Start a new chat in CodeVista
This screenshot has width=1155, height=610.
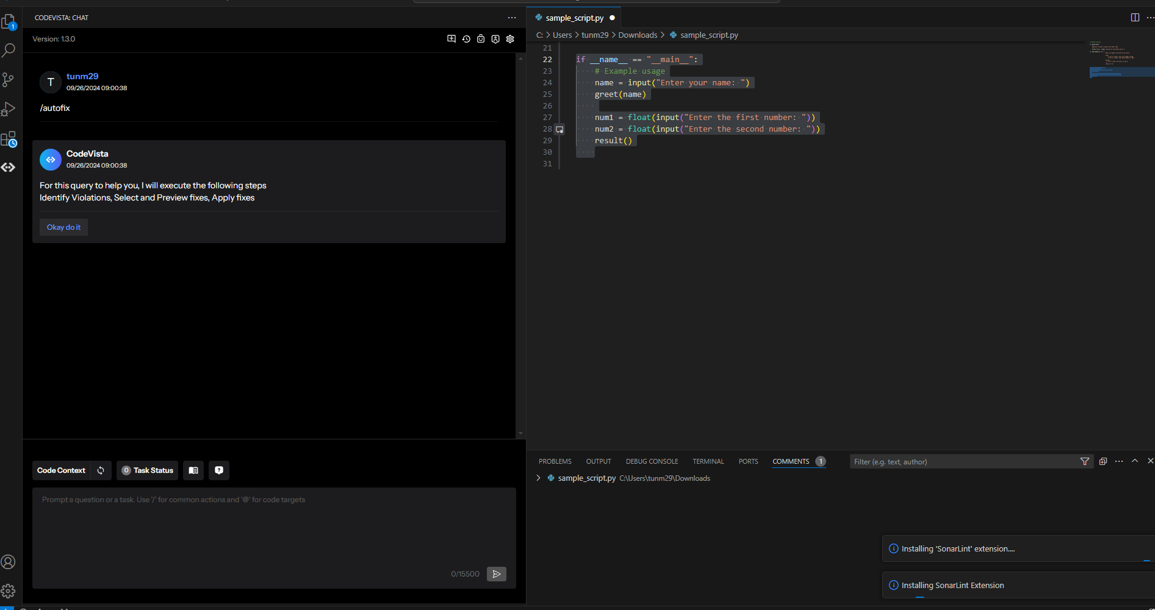(452, 39)
